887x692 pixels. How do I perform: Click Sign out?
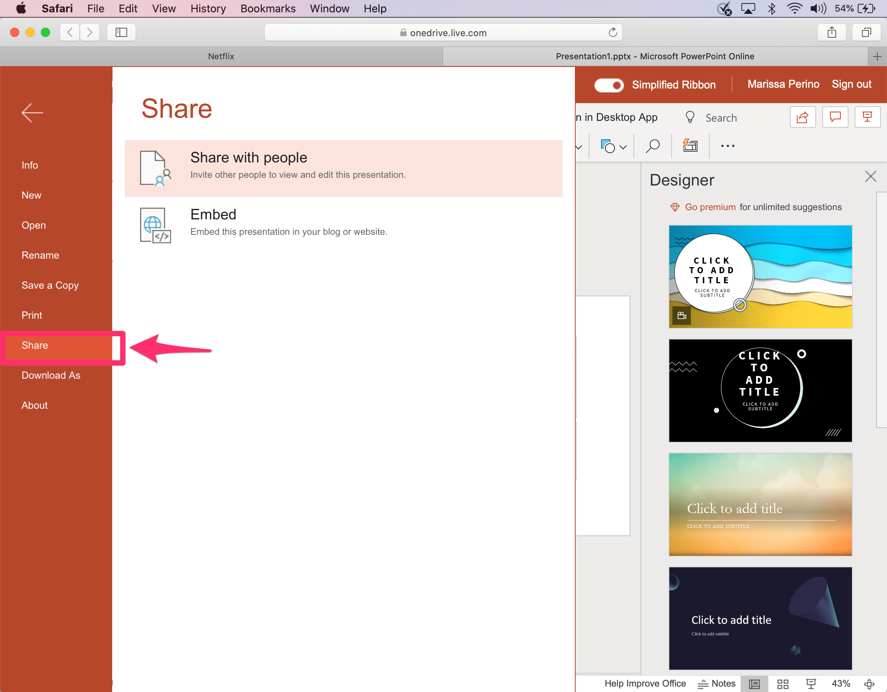(851, 84)
